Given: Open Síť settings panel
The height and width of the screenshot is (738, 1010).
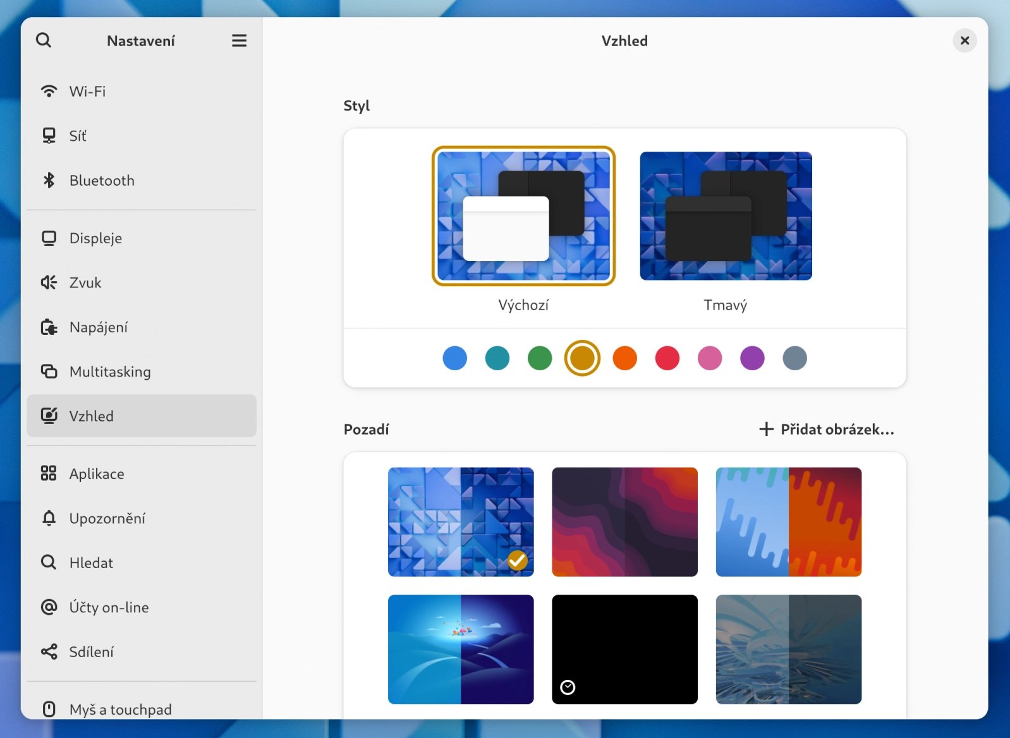Looking at the screenshot, I should tap(142, 136).
